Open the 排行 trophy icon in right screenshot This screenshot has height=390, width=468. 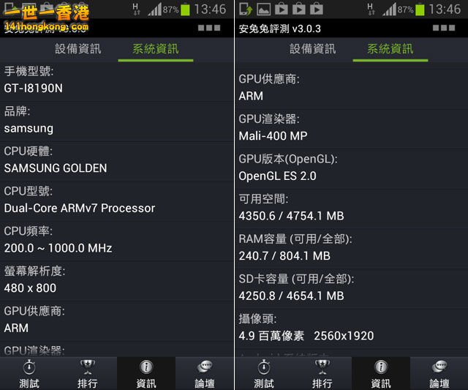(322, 373)
